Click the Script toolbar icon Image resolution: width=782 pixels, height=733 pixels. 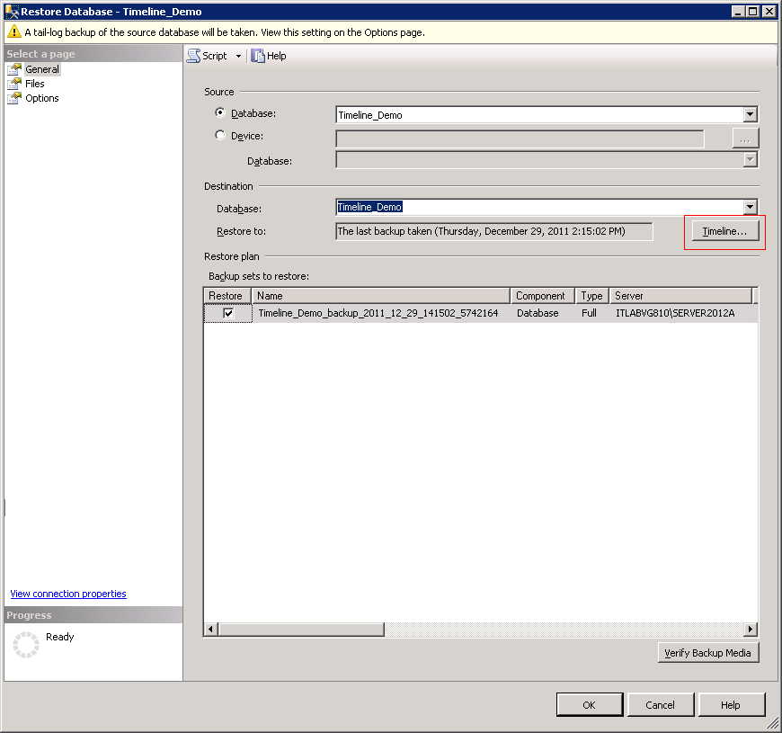pos(193,56)
